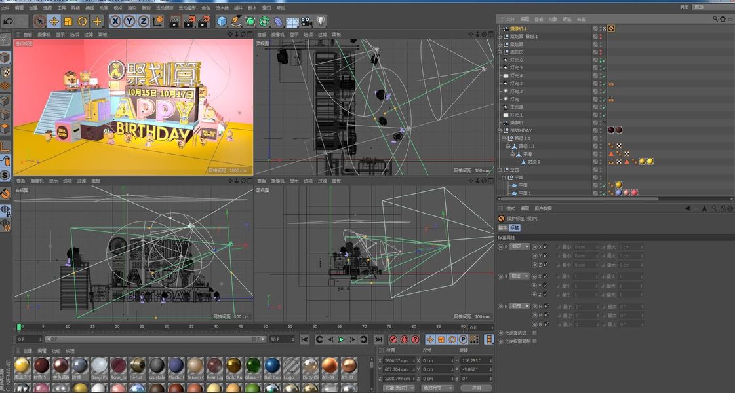Toggle the Y axis lock
This screenshot has width=735, height=393.
(x=129, y=21)
